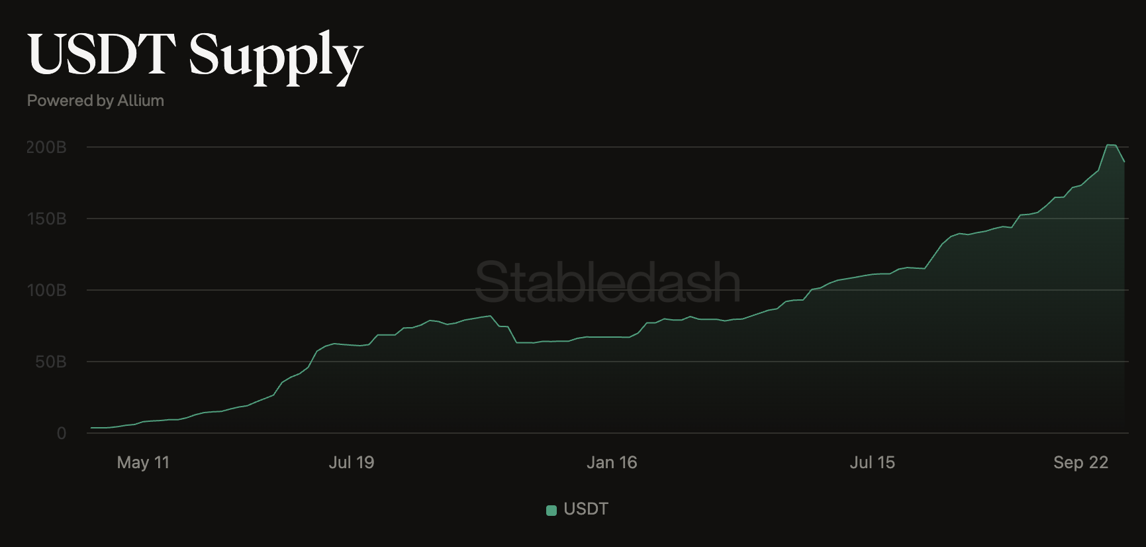The width and height of the screenshot is (1146, 547).
Task: Select the May 11 date label
Action: click(x=143, y=462)
